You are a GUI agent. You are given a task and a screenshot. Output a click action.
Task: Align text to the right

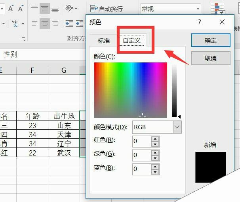(x=55, y=23)
